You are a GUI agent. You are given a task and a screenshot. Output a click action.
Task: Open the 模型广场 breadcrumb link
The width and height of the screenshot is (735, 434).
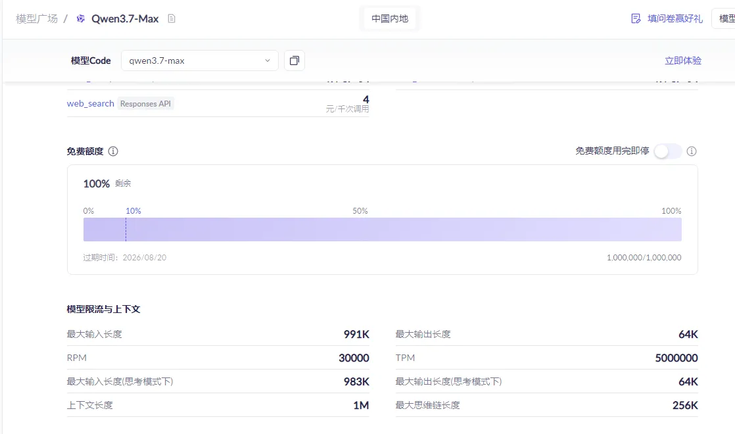[x=37, y=19]
